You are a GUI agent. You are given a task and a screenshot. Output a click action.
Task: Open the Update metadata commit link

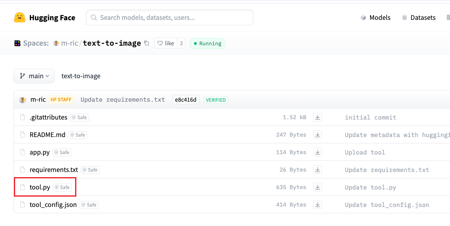pyautogui.click(x=398, y=135)
